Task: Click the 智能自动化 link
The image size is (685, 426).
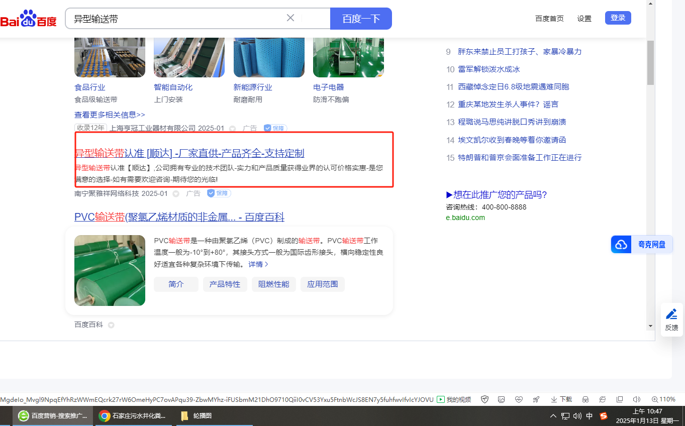Action: coord(173,87)
